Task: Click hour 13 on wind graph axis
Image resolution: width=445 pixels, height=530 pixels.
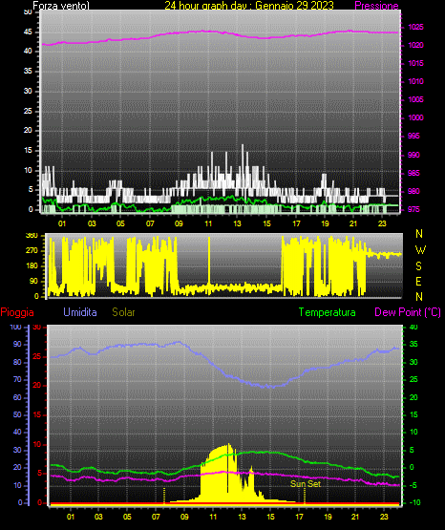Action: click(237, 223)
